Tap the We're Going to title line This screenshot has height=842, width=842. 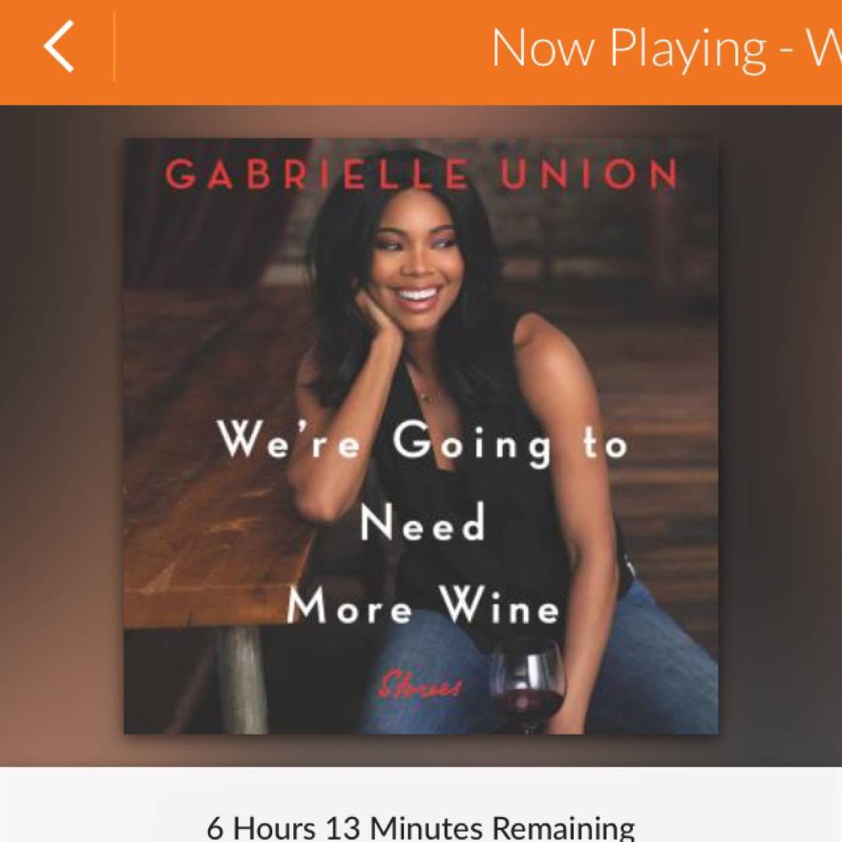click(x=423, y=443)
